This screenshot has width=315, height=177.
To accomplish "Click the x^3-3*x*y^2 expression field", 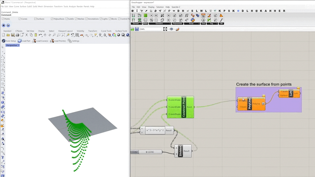I will (155, 130).
